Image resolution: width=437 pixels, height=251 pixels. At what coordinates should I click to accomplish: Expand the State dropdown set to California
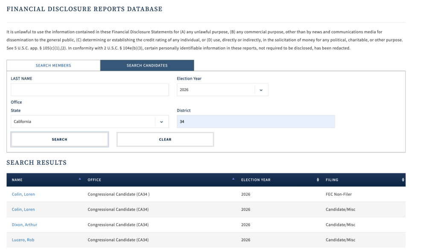90,122
